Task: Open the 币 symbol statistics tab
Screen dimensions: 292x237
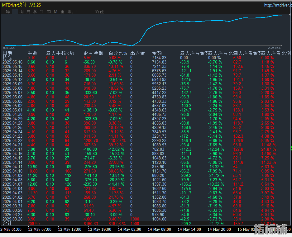Action: (49, 12)
